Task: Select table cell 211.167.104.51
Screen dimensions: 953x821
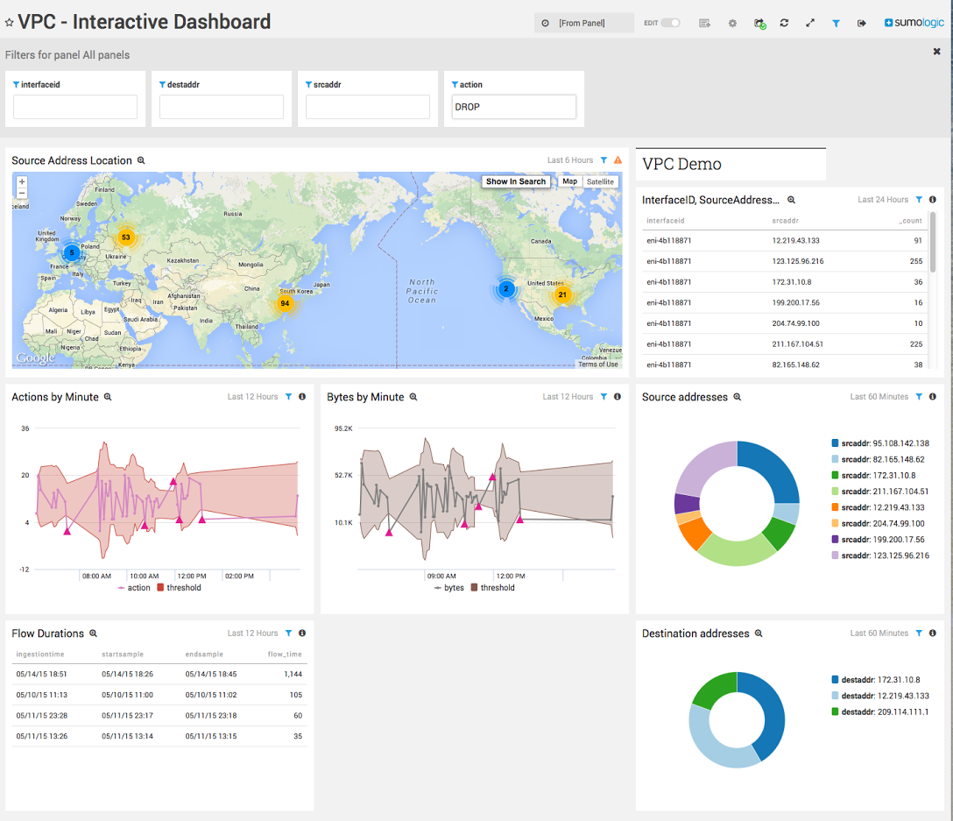Action: click(x=797, y=344)
